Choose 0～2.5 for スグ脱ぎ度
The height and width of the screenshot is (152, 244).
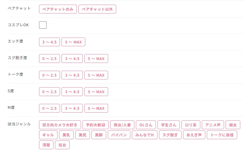(49, 58)
